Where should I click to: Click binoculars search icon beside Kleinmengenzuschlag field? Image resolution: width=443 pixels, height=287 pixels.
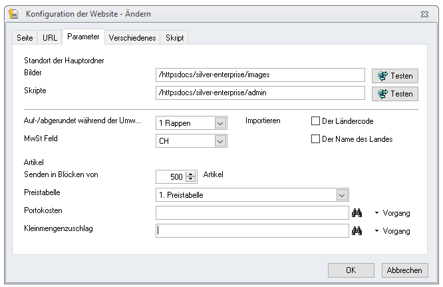point(357,230)
